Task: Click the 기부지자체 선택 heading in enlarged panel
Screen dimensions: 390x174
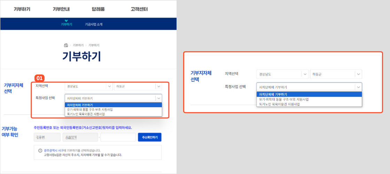Action: pos(201,77)
